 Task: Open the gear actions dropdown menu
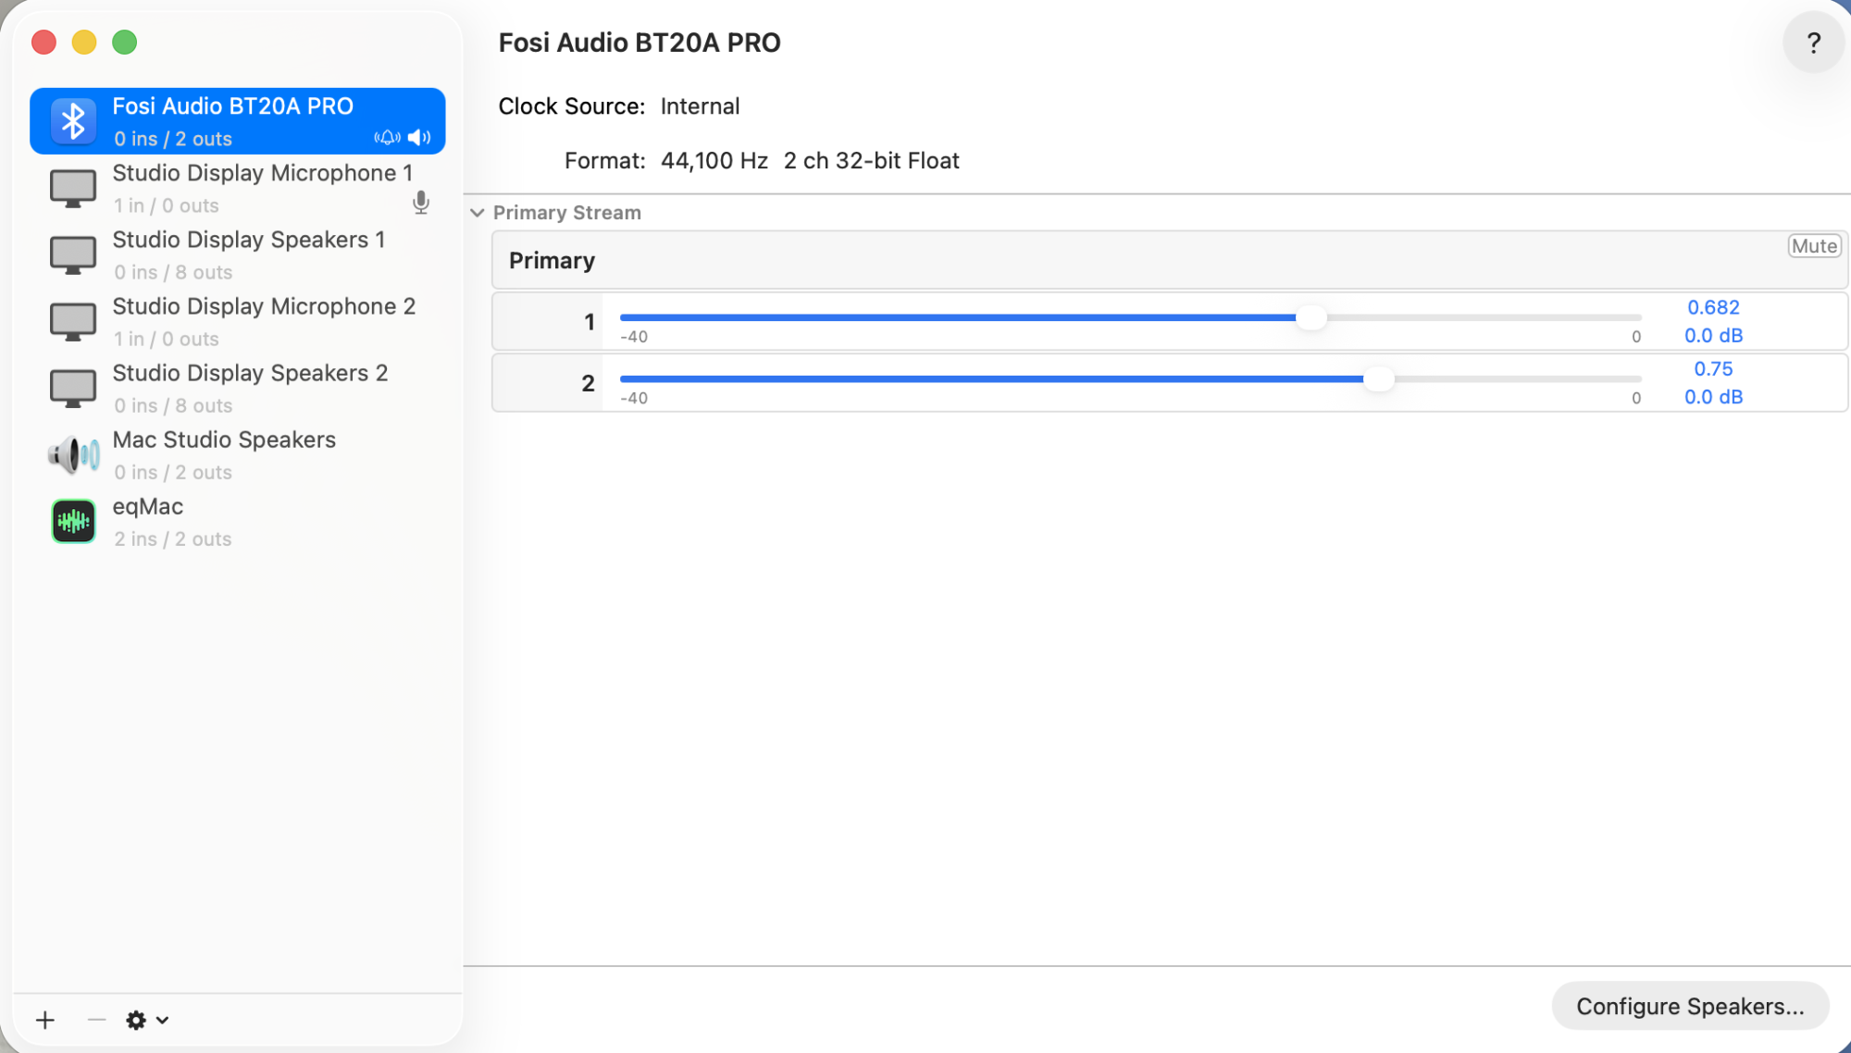point(147,1020)
